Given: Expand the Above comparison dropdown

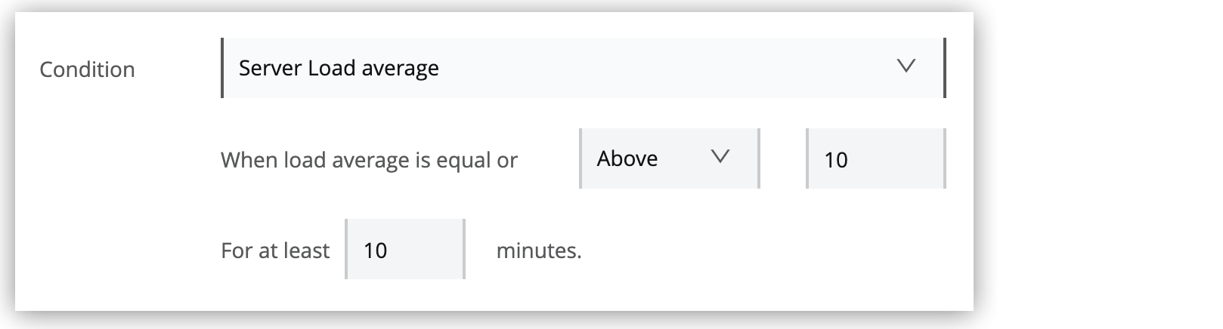Looking at the screenshot, I should [668, 158].
